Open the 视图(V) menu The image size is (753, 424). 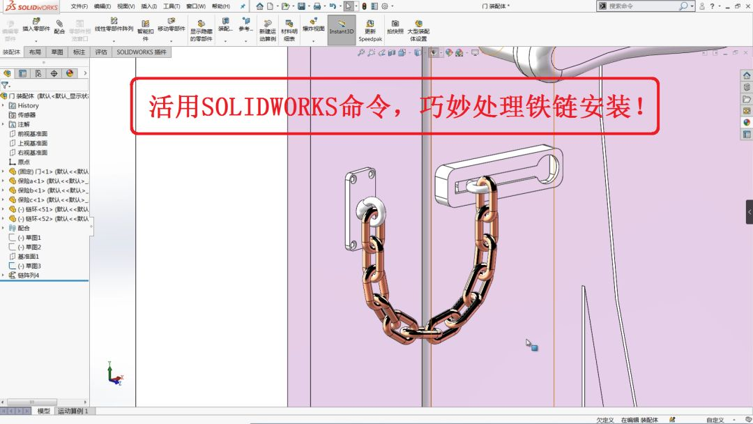(x=125, y=6)
